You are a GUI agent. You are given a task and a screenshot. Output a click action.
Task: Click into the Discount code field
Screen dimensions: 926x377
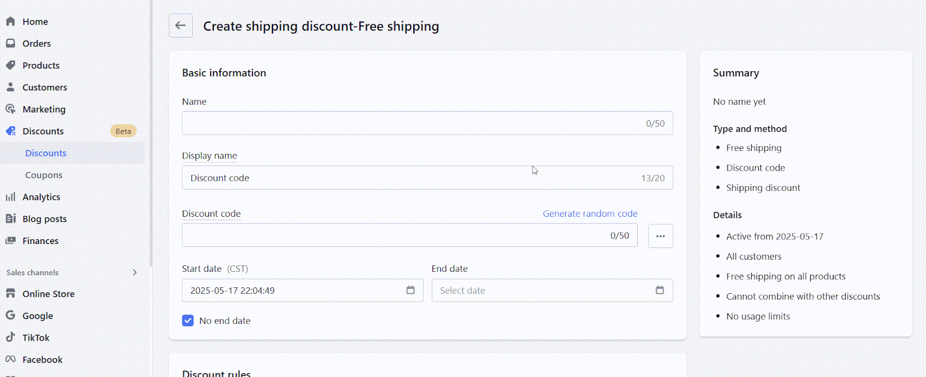point(410,235)
